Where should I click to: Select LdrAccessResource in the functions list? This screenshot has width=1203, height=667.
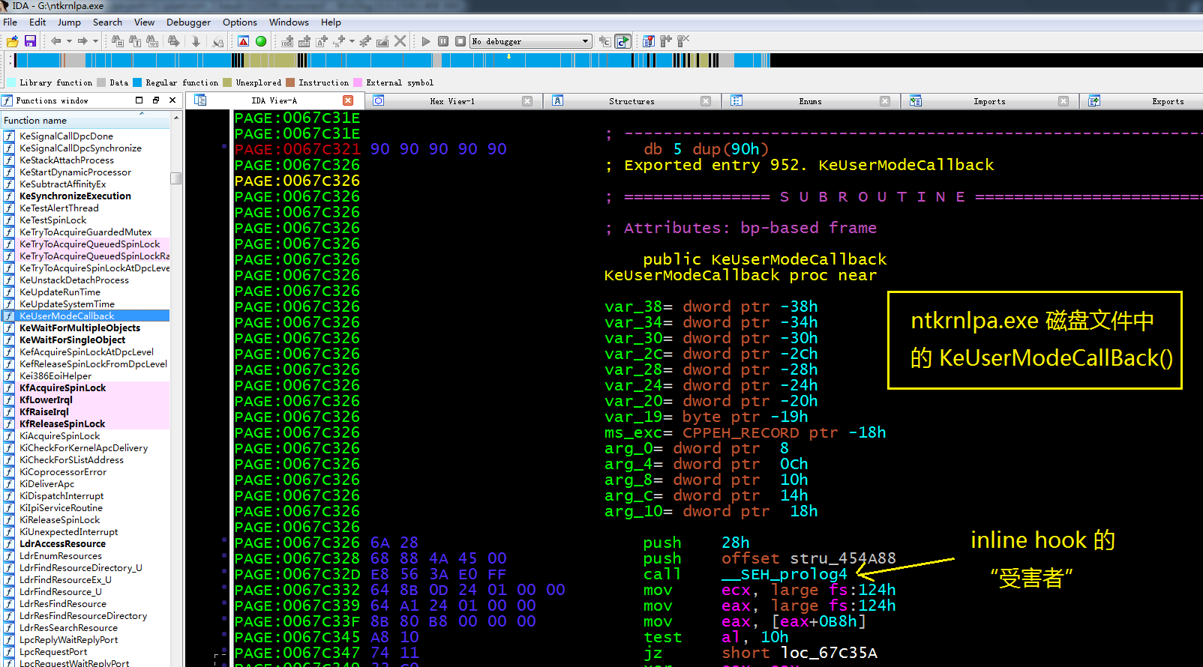coord(85,544)
